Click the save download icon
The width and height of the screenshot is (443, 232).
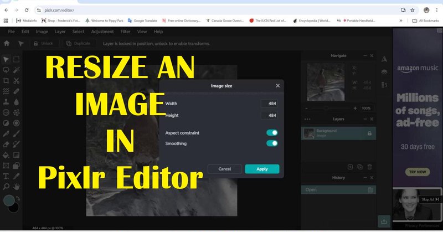click(384, 221)
